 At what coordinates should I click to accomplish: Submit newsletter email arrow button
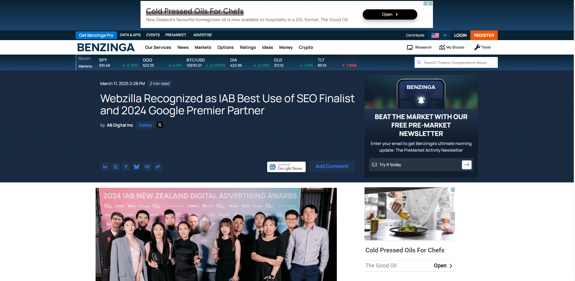coord(467,165)
